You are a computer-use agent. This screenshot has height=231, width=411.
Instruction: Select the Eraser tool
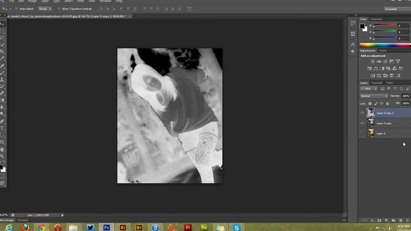(3, 93)
